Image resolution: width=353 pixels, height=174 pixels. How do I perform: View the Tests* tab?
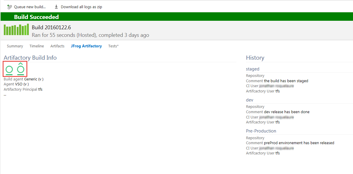(x=113, y=46)
